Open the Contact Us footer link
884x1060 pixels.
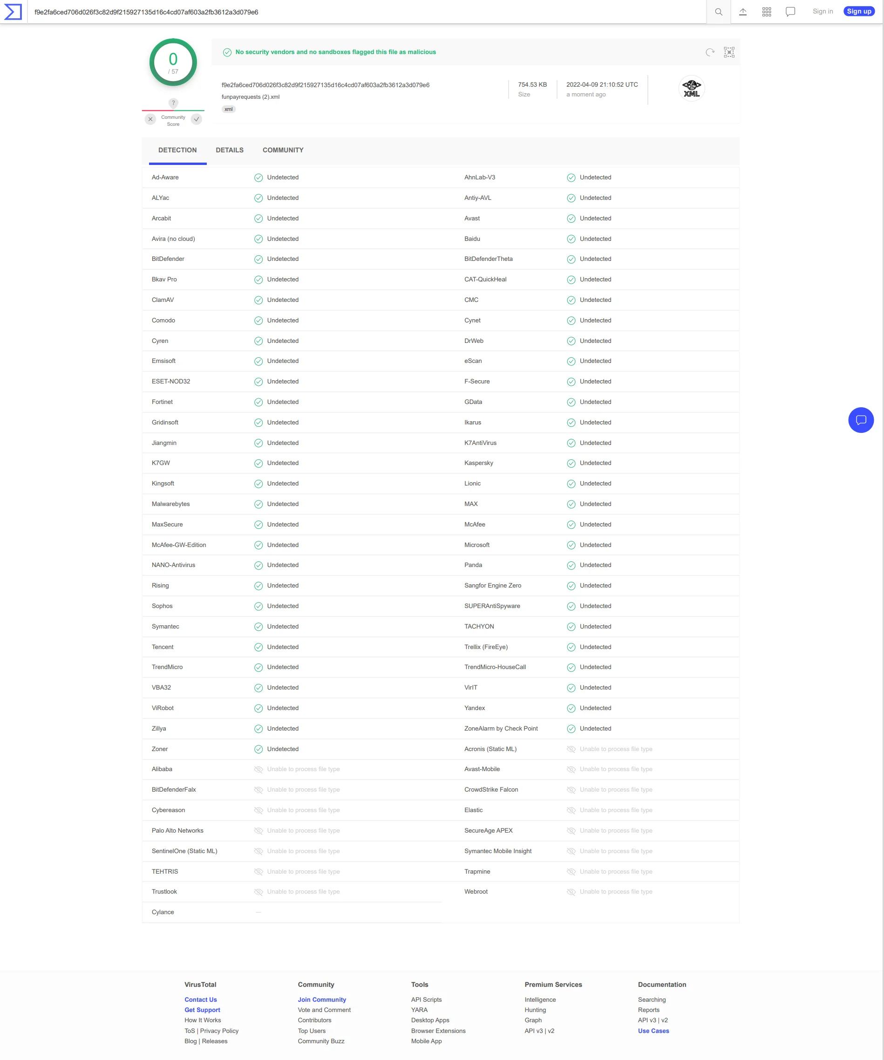pos(201,999)
